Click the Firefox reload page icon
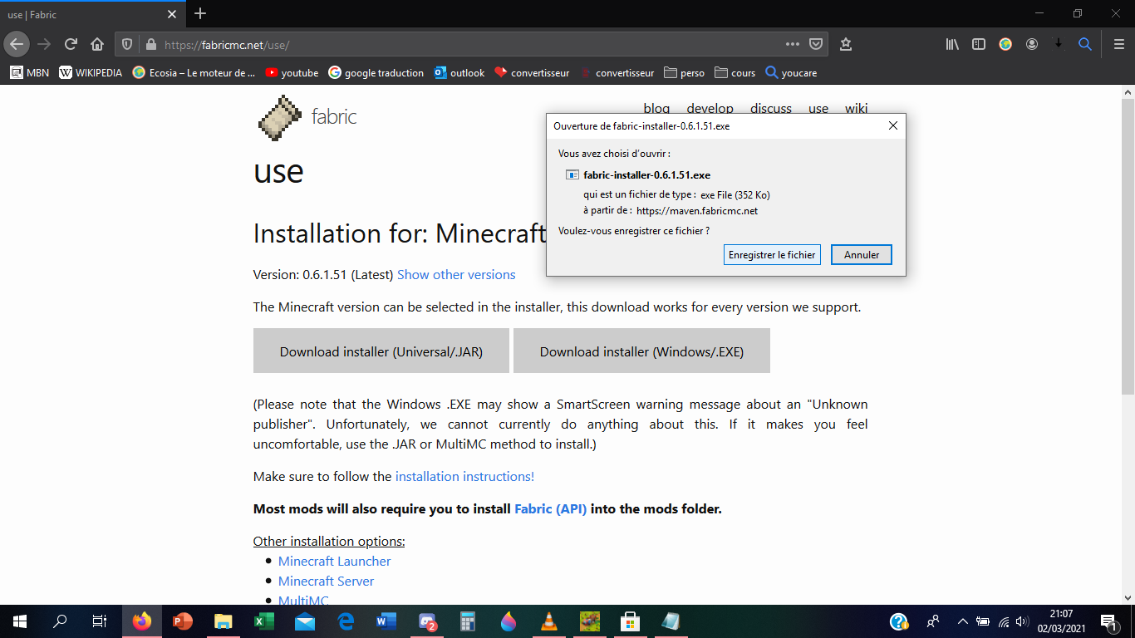Image resolution: width=1135 pixels, height=638 pixels. (71, 44)
